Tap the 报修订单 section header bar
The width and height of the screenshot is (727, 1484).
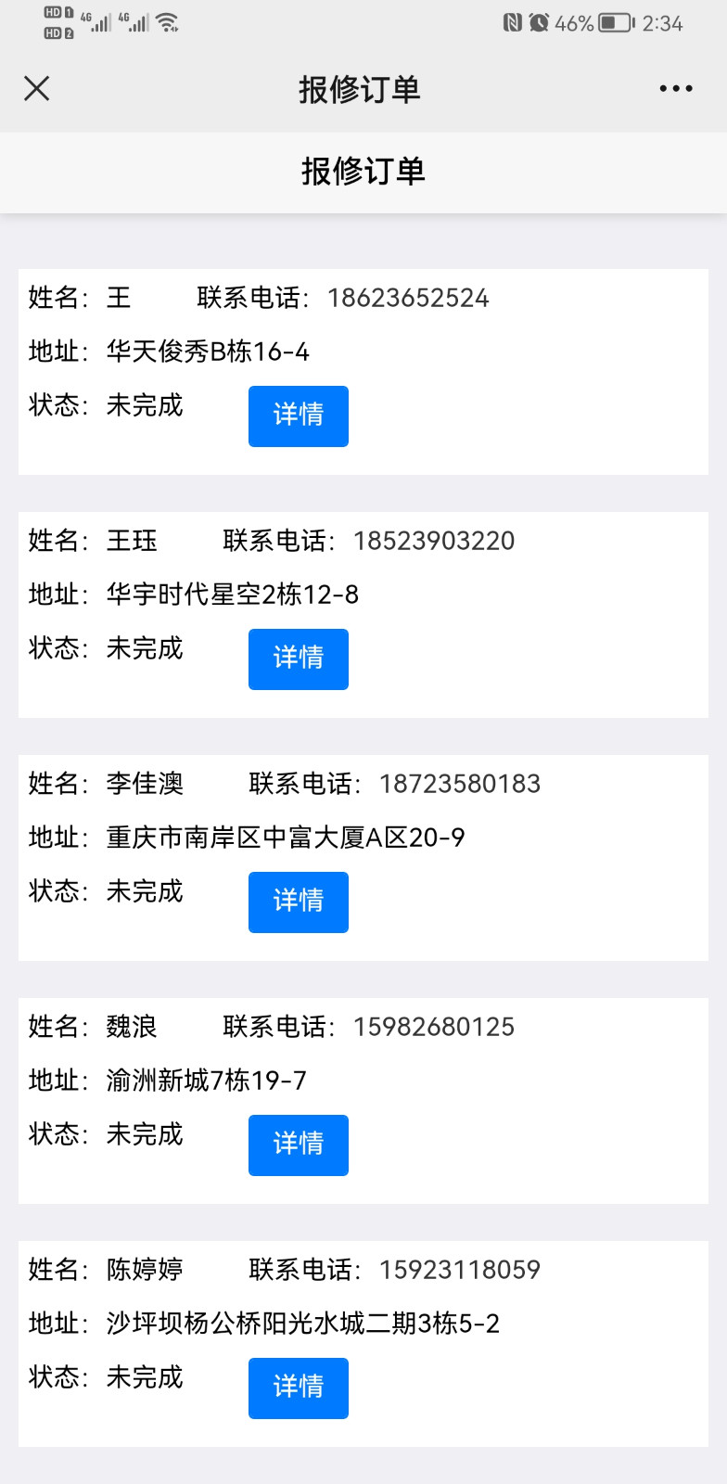363,172
